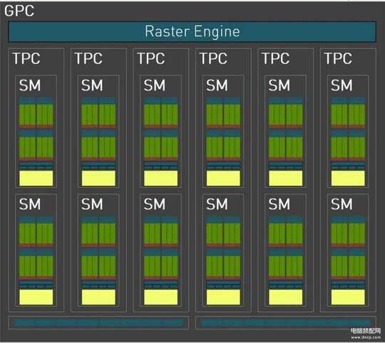Select the third TPC label from left
This screenshot has height=343, width=385.
[x=151, y=58]
